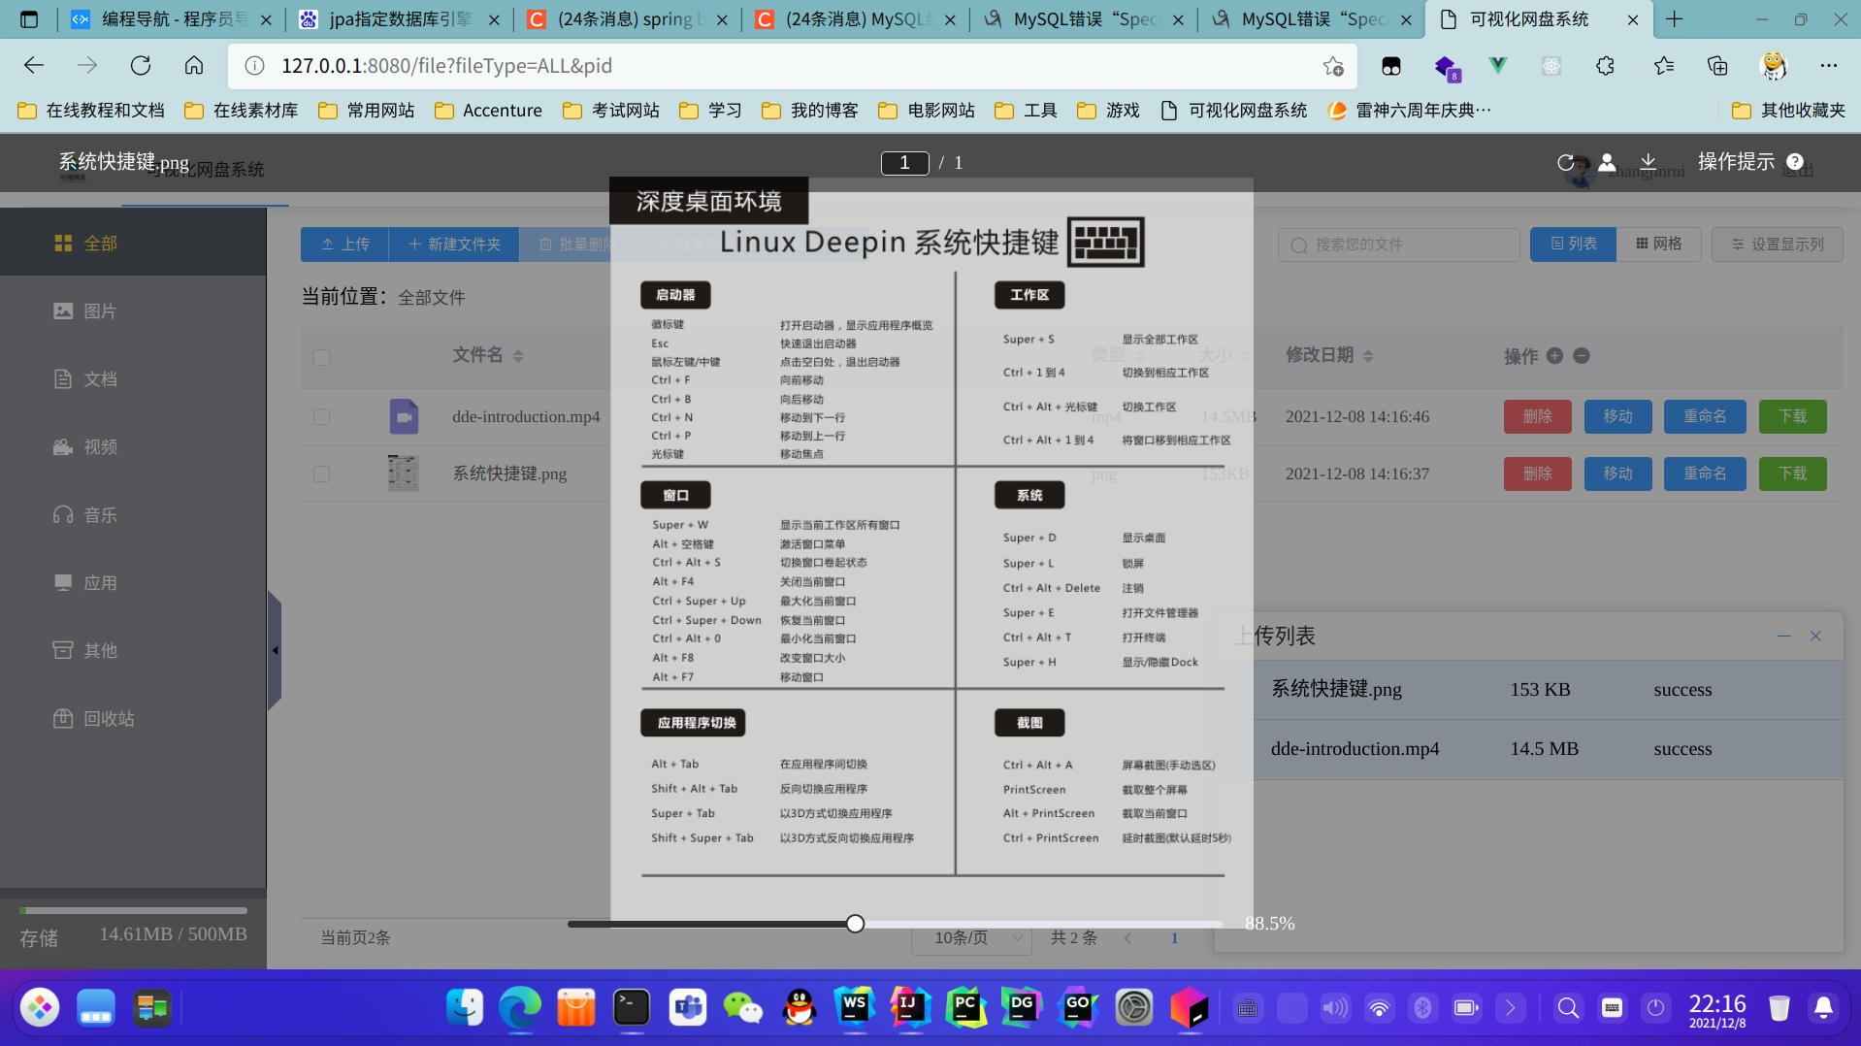Open the 操作提示 help icon
The height and width of the screenshot is (1046, 1861).
(x=1795, y=162)
